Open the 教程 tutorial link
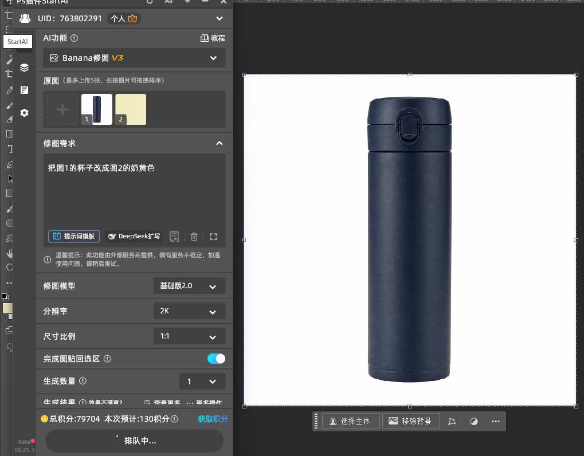This screenshot has width=584, height=456. coord(213,38)
